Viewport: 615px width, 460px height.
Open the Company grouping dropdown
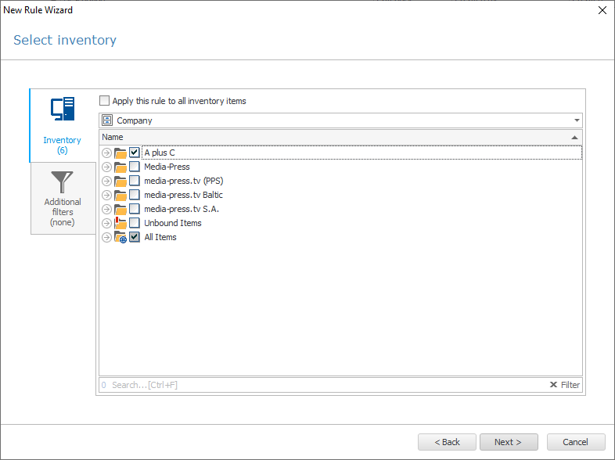pyautogui.click(x=340, y=120)
